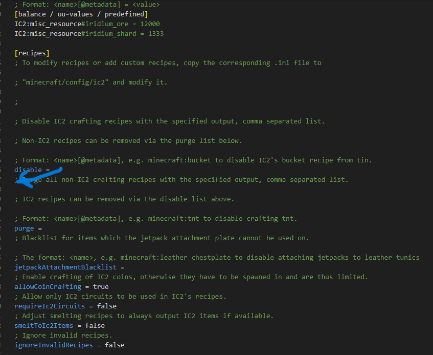This screenshot has width=433, height=355.
Task: Click the comment mentioning minecraft:leather_chestplate
Action: [220, 258]
